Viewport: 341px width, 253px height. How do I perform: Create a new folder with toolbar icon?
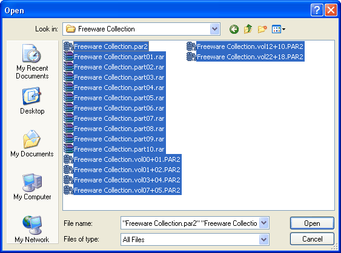(262, 29)
